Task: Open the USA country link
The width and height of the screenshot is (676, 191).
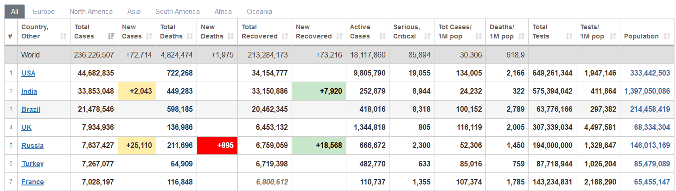Action: click(28, 73)
